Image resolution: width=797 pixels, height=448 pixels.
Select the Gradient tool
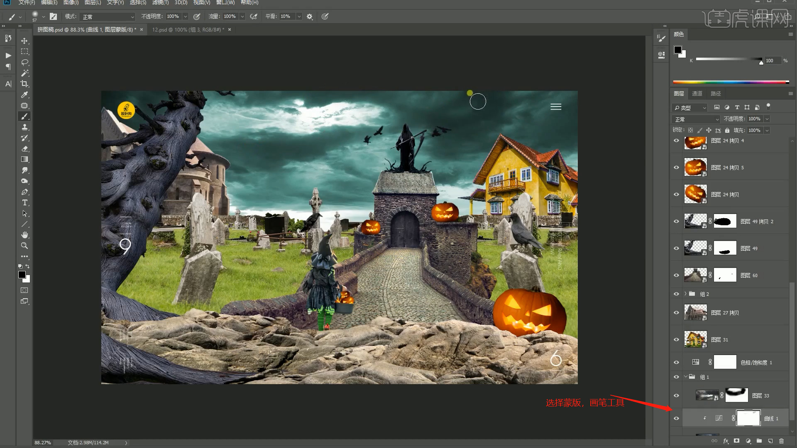(x=24, y=159)
